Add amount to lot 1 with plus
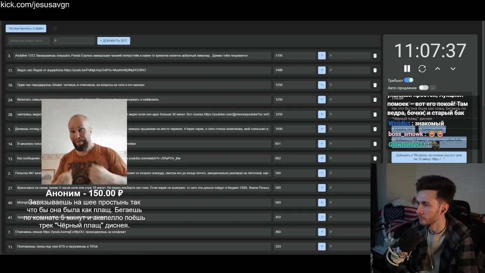The width and height of the screenshot is (485, 273). (322, 129)
